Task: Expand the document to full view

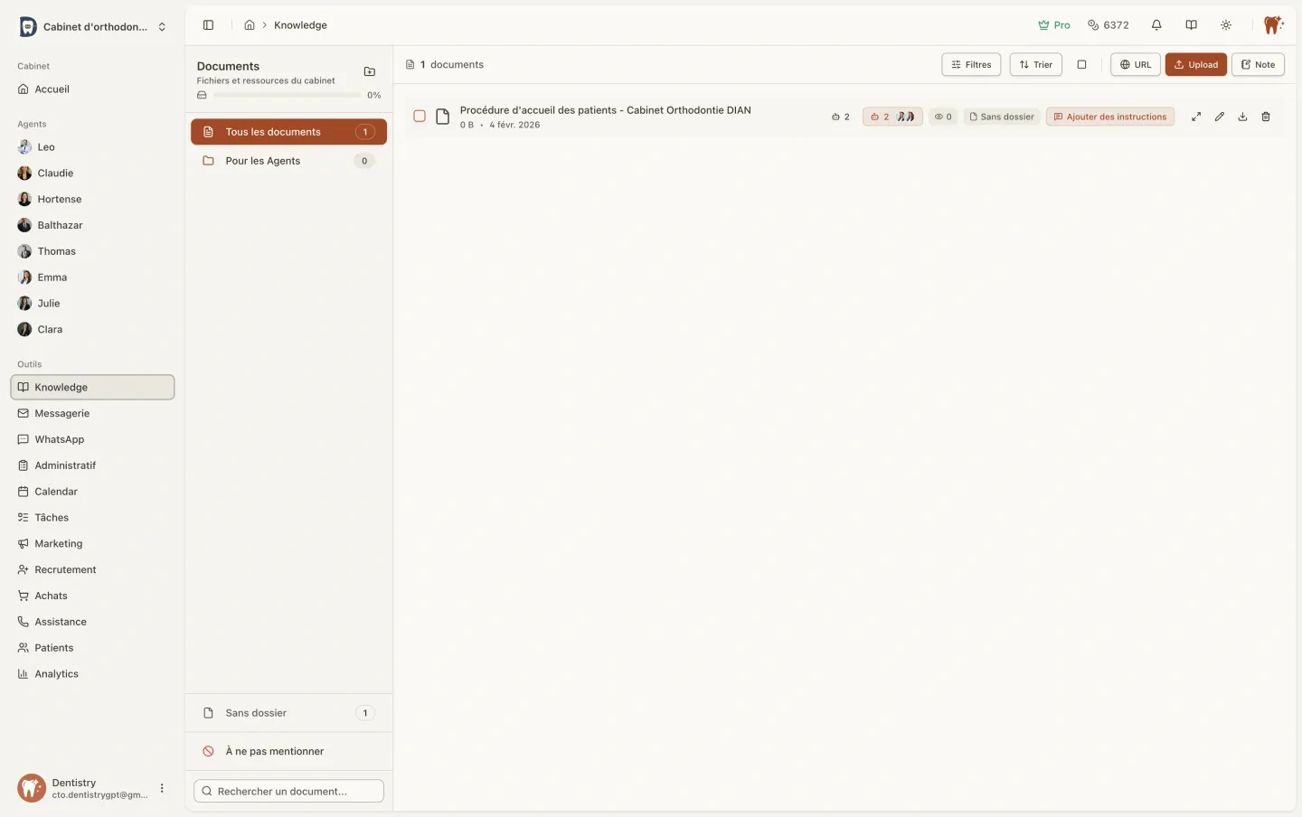Action: [x=1195, y=117]
